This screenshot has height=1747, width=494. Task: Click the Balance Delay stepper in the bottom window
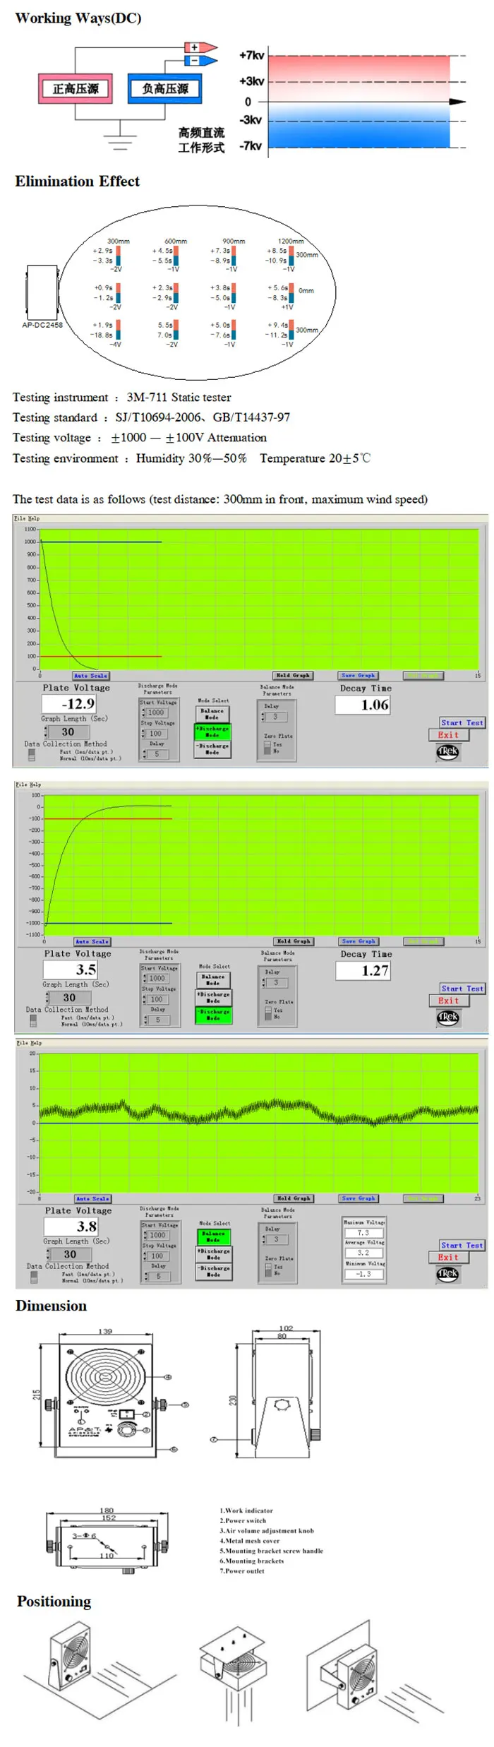coord(263,1239)
